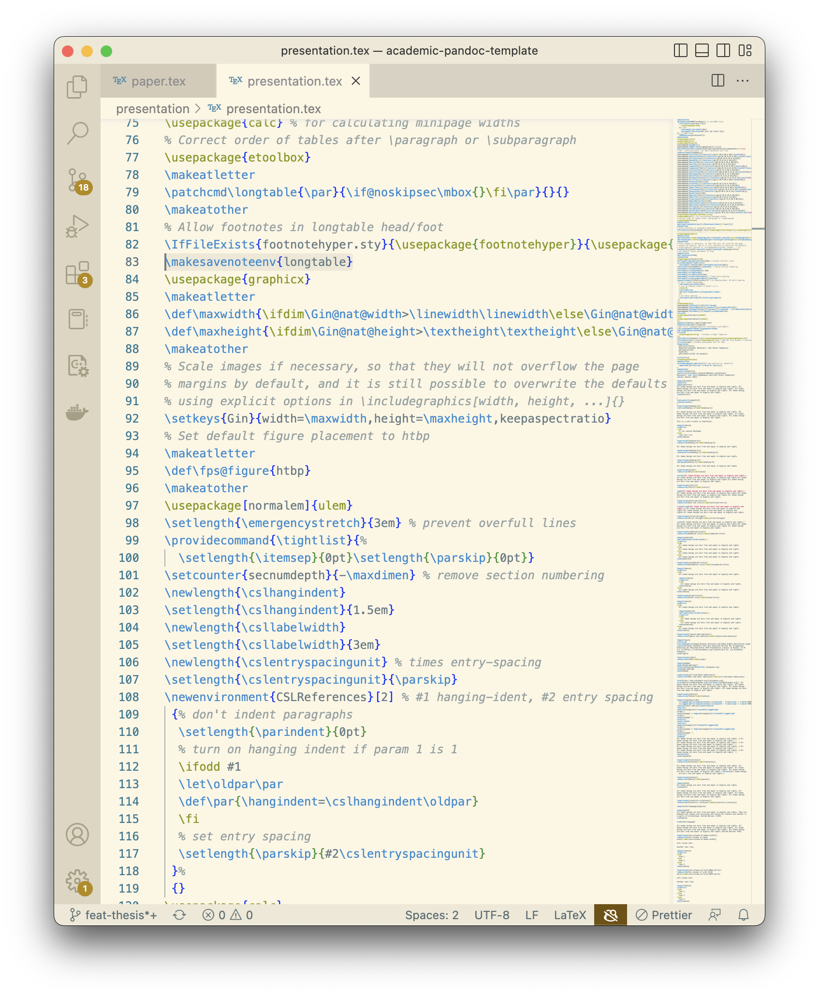The height and width of the screenshot is (997, 819).
Task: Synchronize changes in status bar
Action: pos(179,915)
